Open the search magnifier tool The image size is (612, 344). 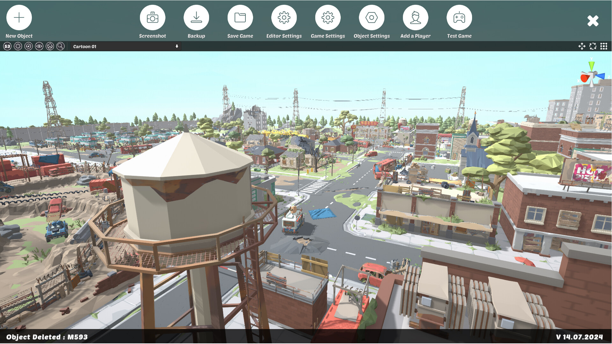point(60,46)
